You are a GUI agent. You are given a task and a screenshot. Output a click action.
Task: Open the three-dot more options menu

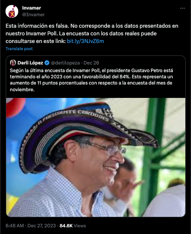point(182,8)
